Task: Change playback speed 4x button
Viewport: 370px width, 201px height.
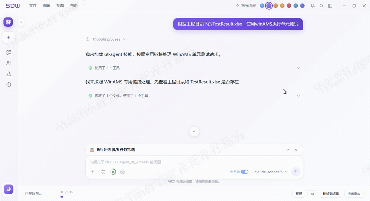Action: [312, 194]
